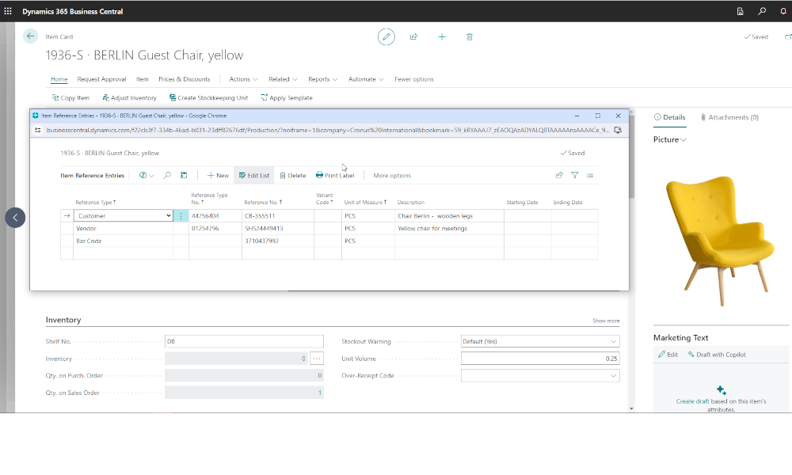This screenshot has height=475, width=792.
Task: Open the search magnifier in top bar
Action: tap(762, 11)
